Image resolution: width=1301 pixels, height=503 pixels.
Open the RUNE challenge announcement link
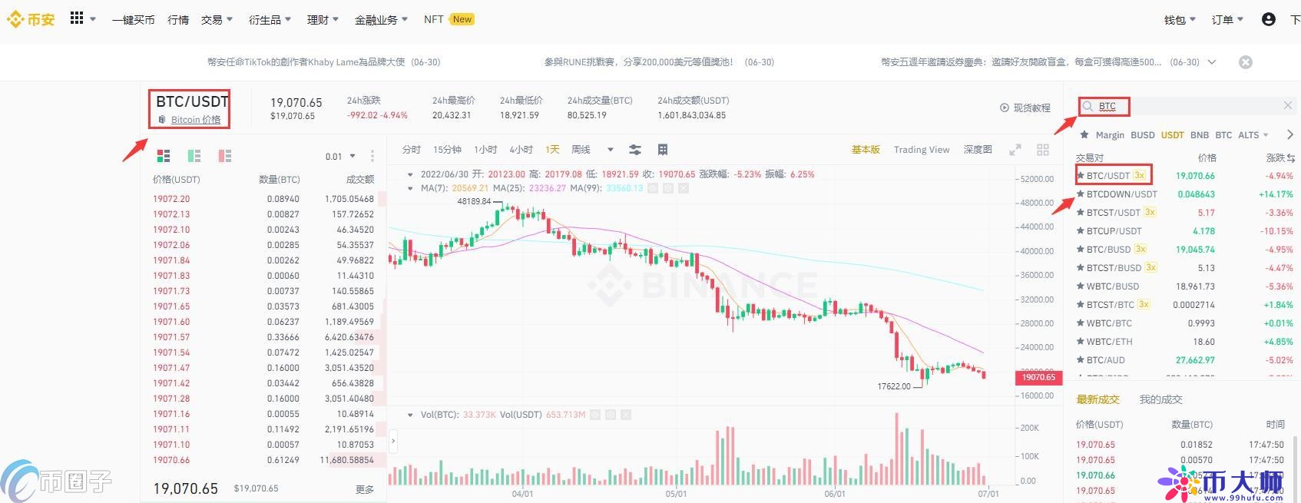click(x=659, y=62)
